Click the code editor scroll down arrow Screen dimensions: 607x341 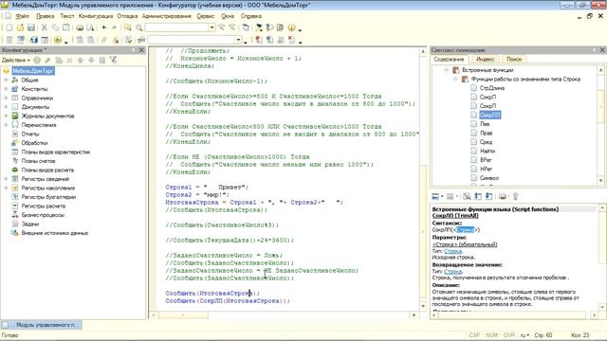pos(423,306)
